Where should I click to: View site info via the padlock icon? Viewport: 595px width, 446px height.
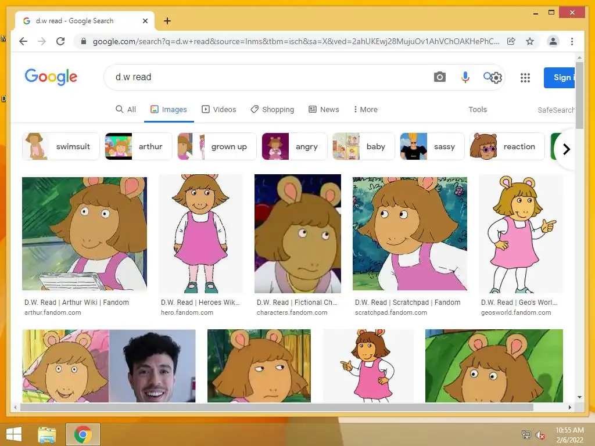pos(84,41)
